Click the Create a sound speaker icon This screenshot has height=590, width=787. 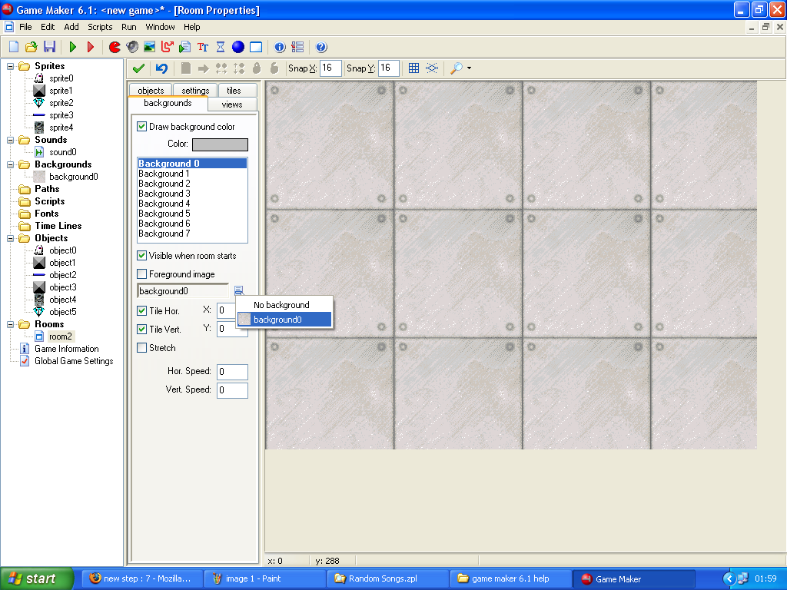pos(132,47)
